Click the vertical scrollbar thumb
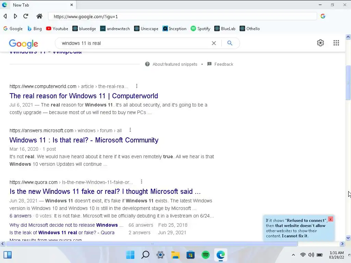This screenshot has width=351, height=263. coord(348,83)
